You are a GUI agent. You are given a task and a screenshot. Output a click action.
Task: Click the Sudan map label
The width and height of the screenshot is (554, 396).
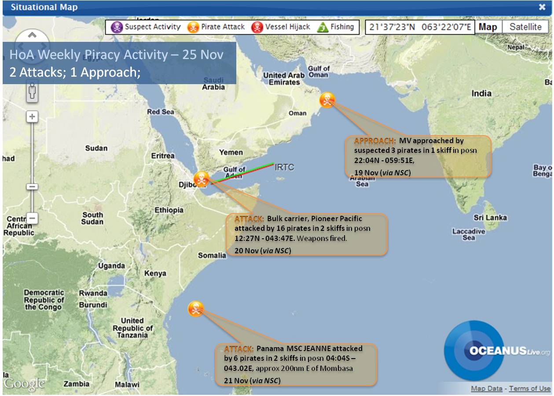click(96, 148)
